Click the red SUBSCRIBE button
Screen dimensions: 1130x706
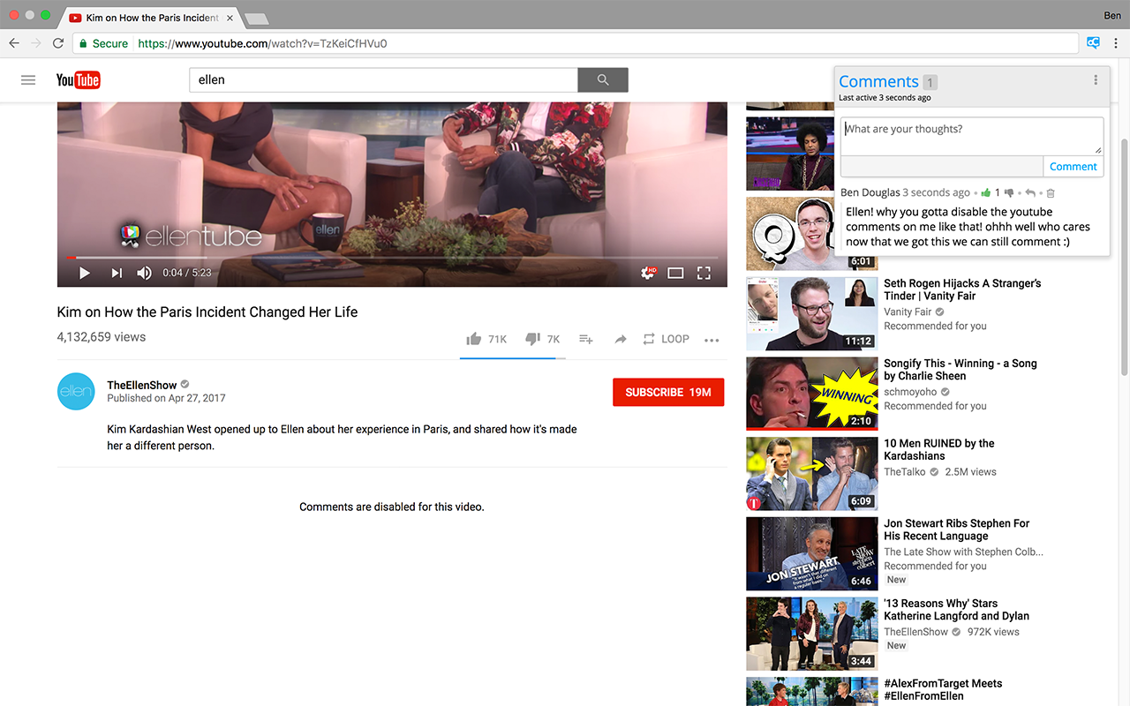[667, 392]
